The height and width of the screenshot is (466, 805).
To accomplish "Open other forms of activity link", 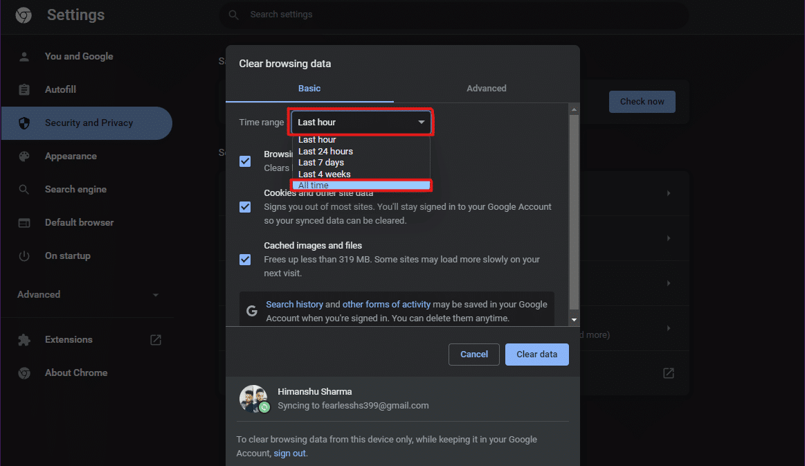I will [386, 305].
